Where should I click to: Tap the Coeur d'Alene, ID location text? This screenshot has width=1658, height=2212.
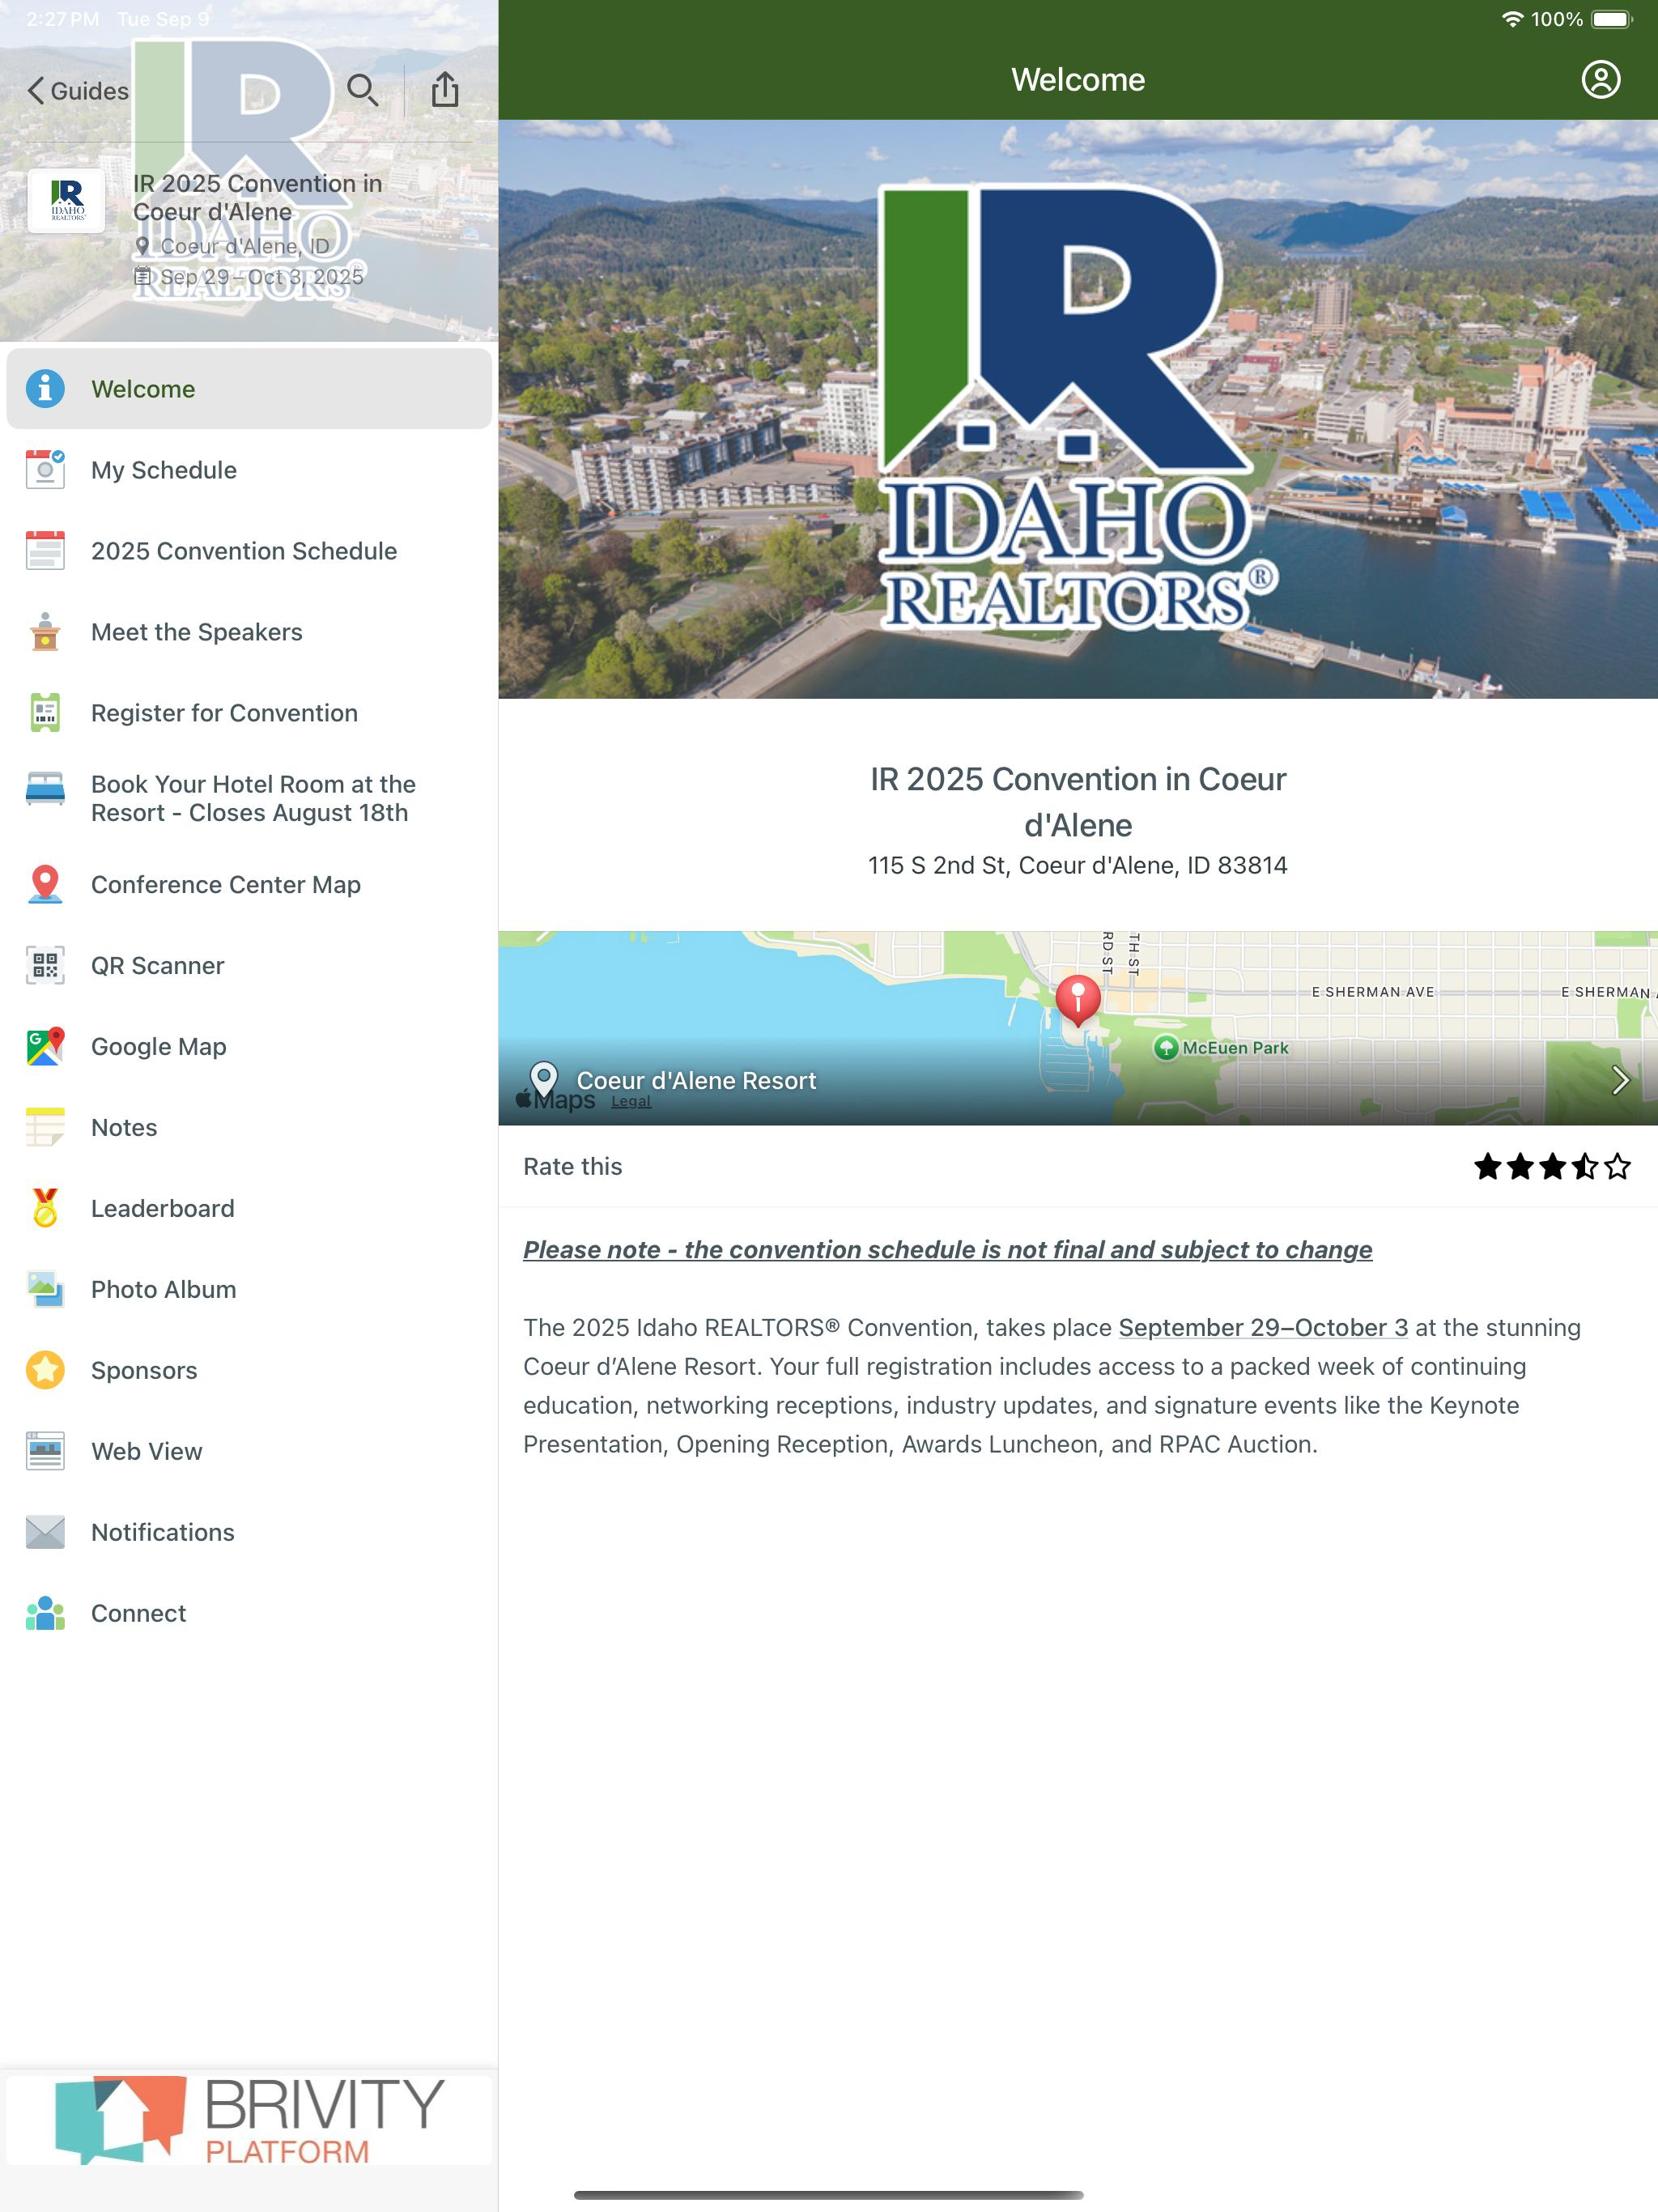[245, 246]
